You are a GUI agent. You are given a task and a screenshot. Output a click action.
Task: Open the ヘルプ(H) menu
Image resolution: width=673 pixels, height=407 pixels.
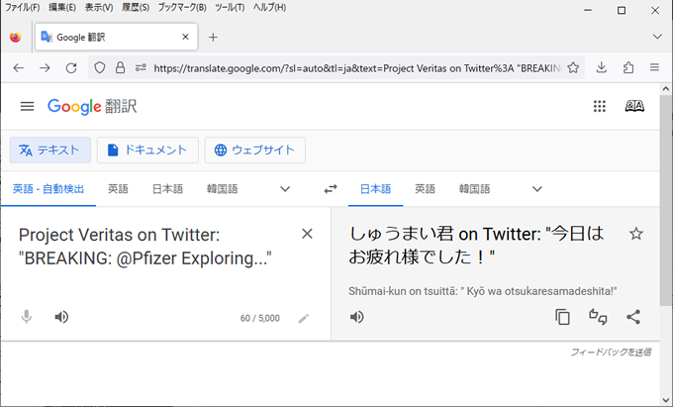point(269,7)
